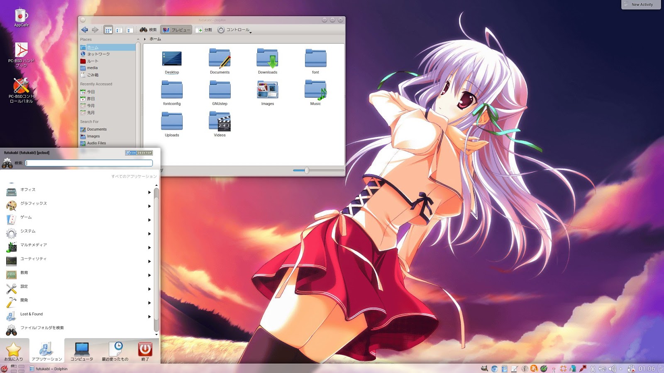
Task: Switch to the 終了 leave tab
Action: [145, 351]
